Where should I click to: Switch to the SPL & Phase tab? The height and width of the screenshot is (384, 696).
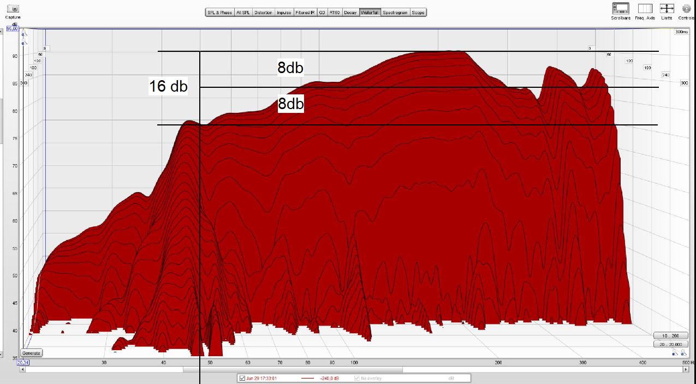pyautogui.click(x=219, y=13)
